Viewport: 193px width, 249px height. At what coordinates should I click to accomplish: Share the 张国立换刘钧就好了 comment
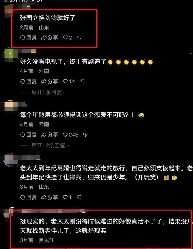(x=49, y=38)
